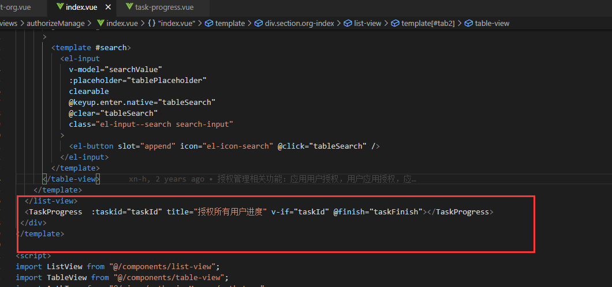Image resolution: width=612 pixels, height=287 pixels.
Task: Select index.vue file in the breadcrumb
Action: [x=122, y=24]
